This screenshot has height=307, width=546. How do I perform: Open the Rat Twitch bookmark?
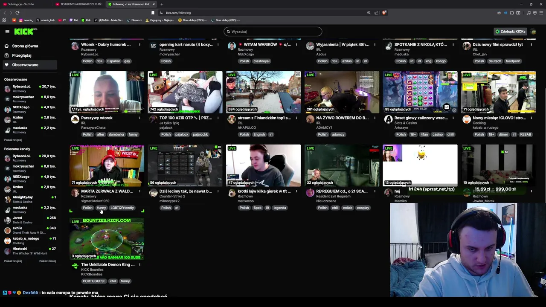pos(74,20)
